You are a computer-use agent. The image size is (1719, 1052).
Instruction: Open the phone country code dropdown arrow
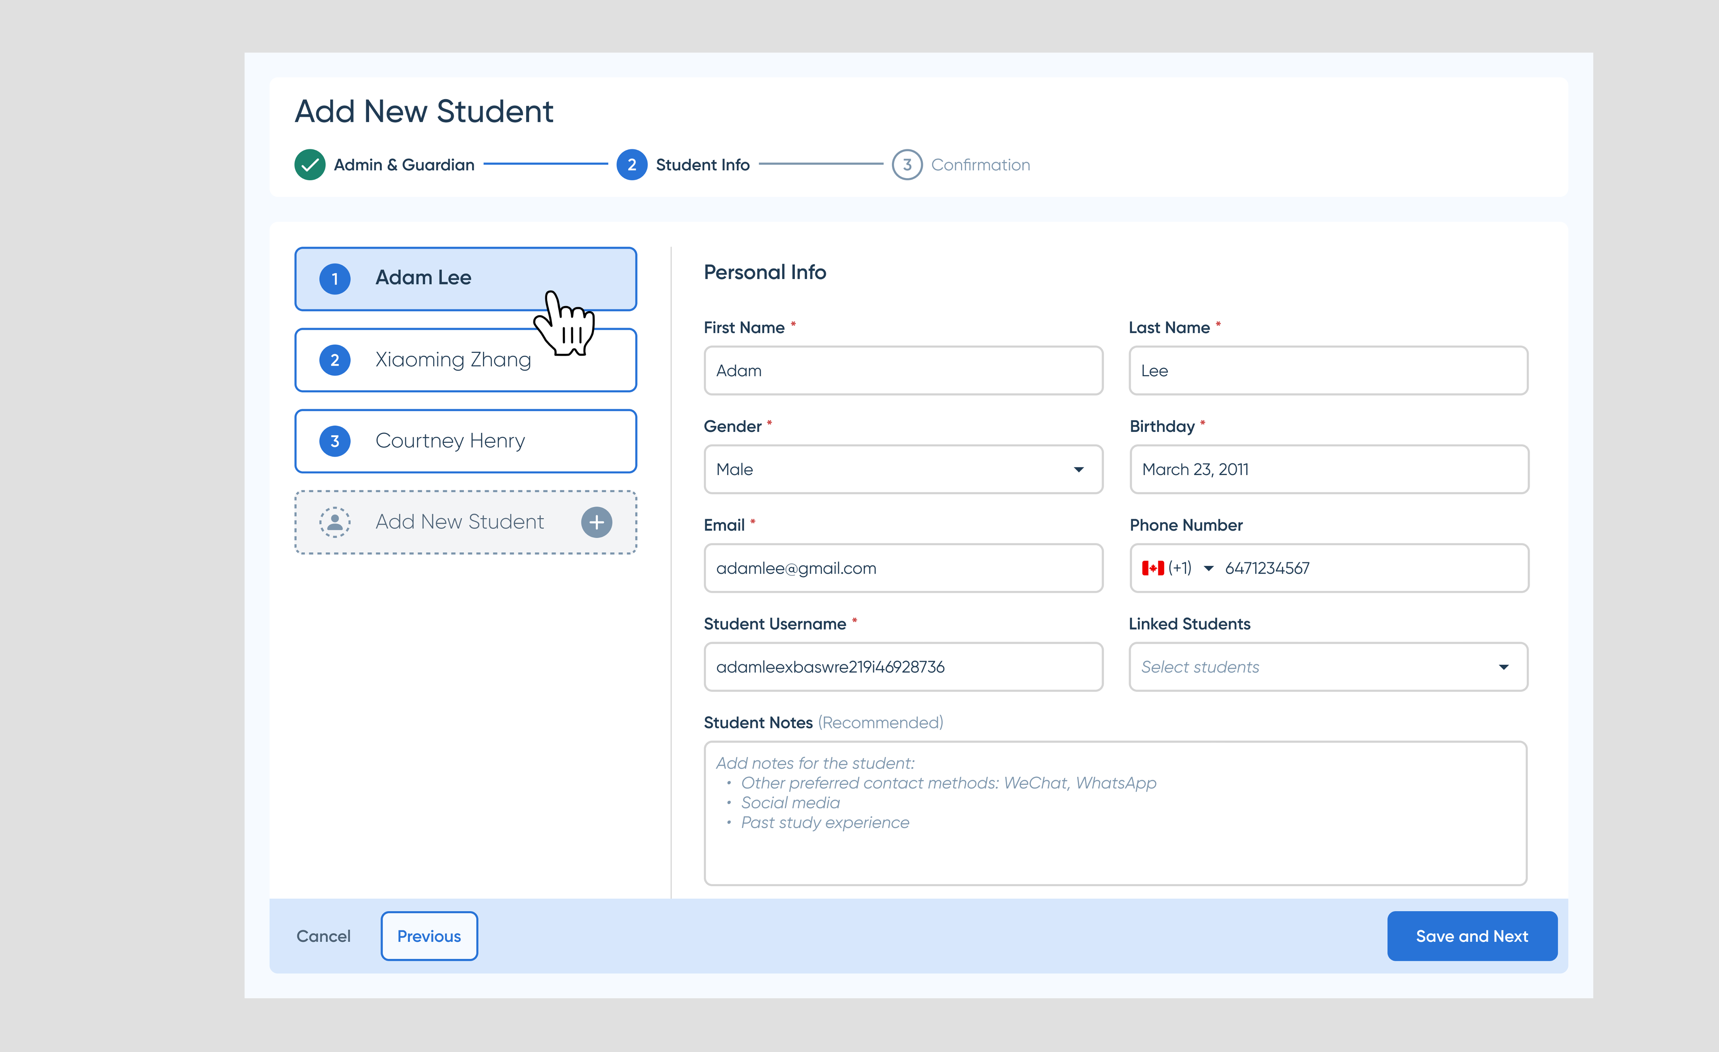(1209, 568)
